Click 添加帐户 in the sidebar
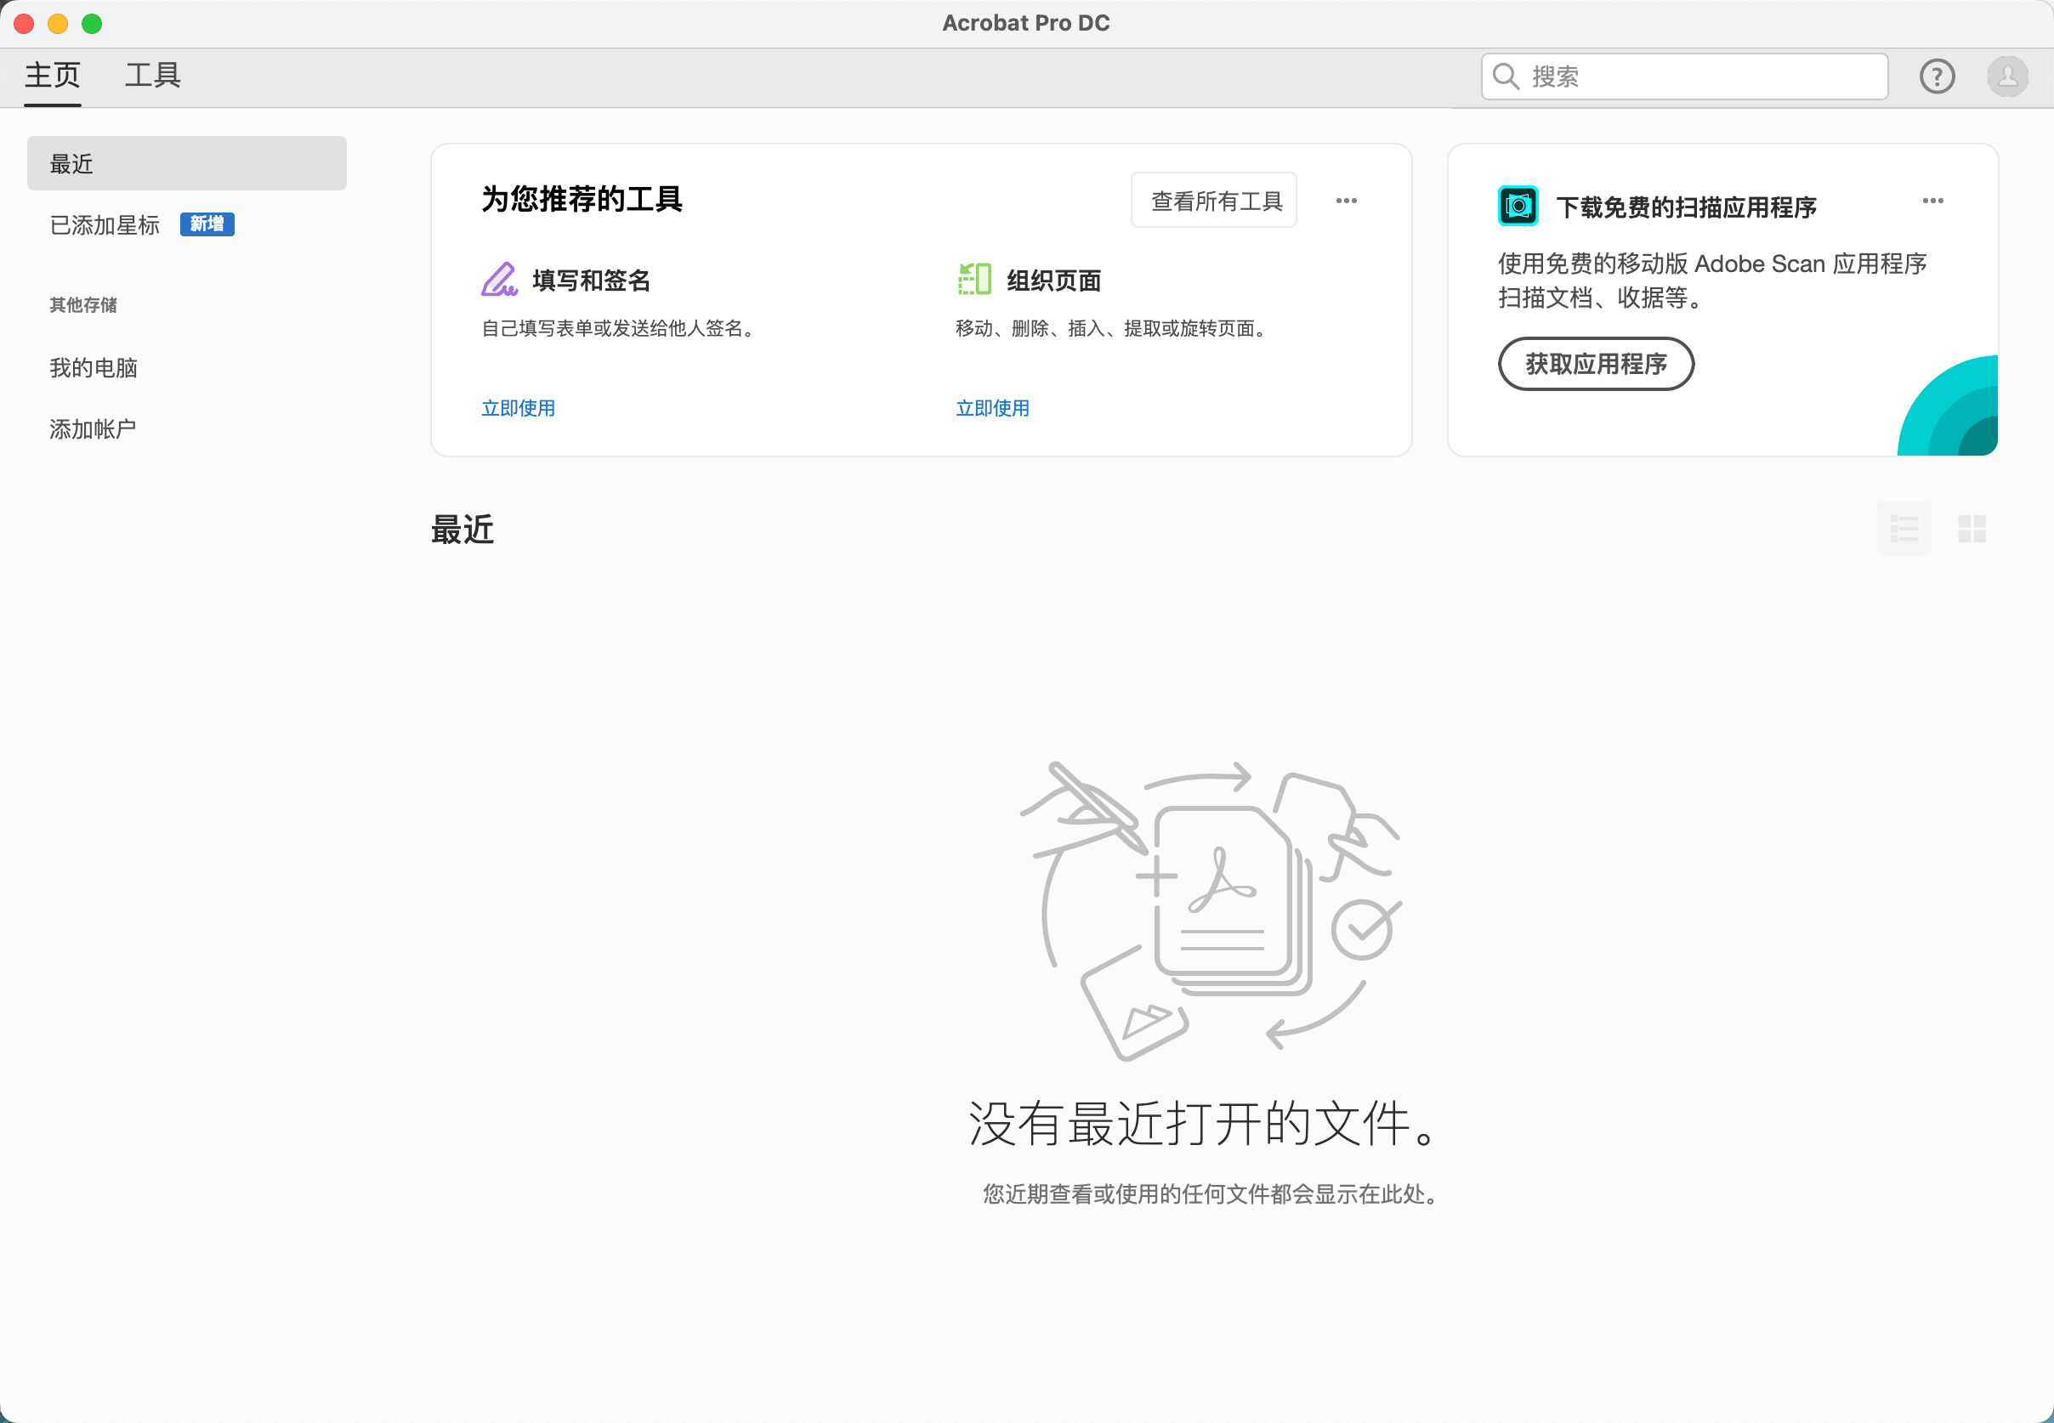This screenshot has width=2054, height=1423. 93,429
